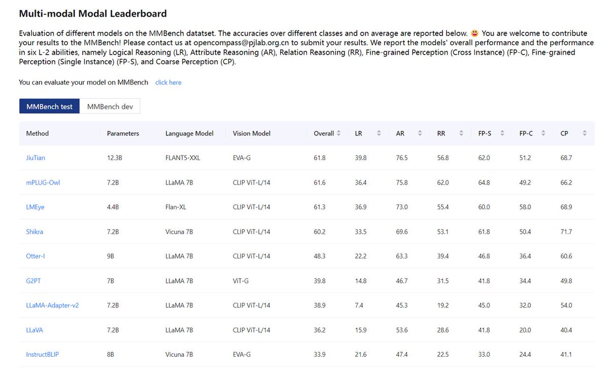This screenshot has width=609, height=370.
Task: Switch to the MMBench dev tab
Action: coord(110,106)
